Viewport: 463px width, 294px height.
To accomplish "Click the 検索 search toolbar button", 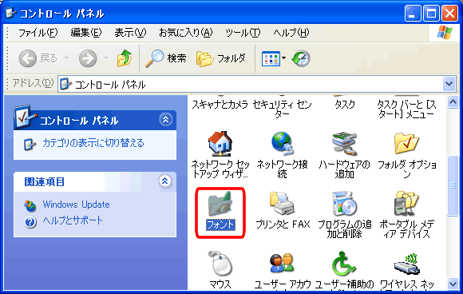I will coord(166,58).
